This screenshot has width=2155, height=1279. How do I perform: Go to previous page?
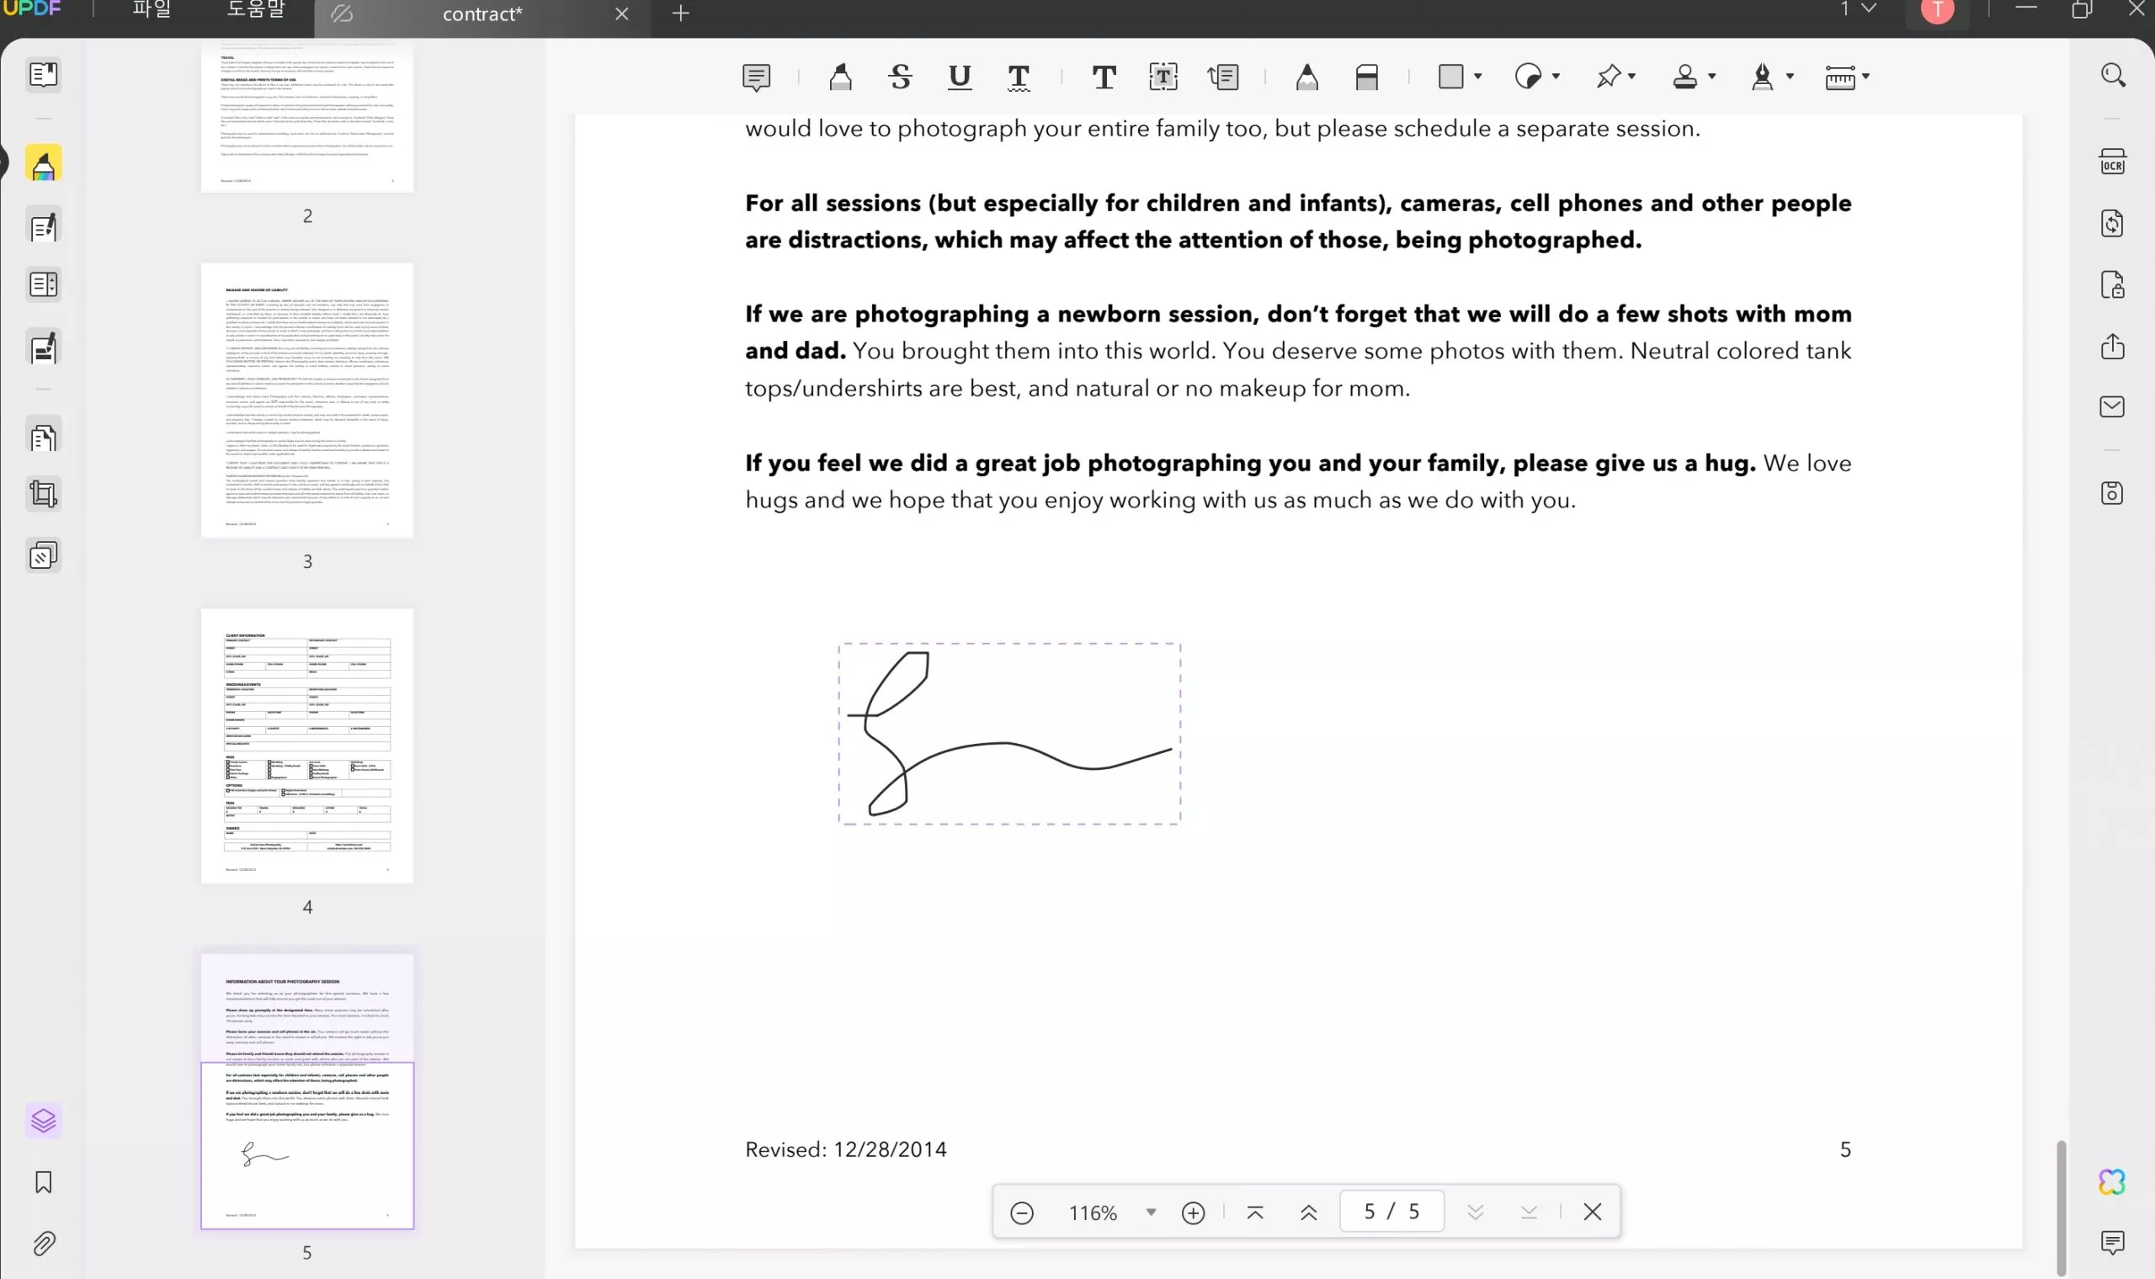(1308, 1213)
